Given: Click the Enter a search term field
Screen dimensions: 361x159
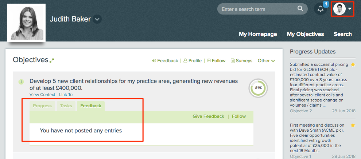Looking at the screenshot, I should pos(258,9).
